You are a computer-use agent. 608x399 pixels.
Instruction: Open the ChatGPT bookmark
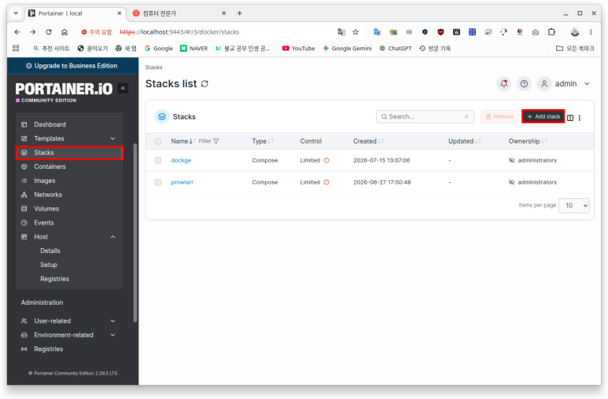coord(396,49)
